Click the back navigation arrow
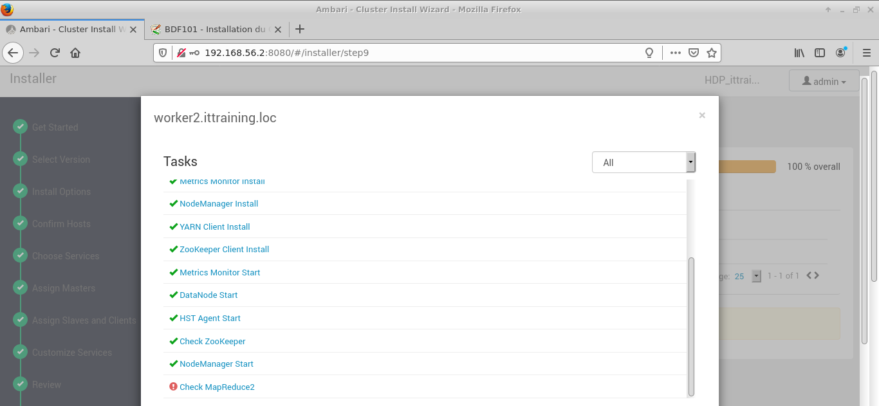 13,53
